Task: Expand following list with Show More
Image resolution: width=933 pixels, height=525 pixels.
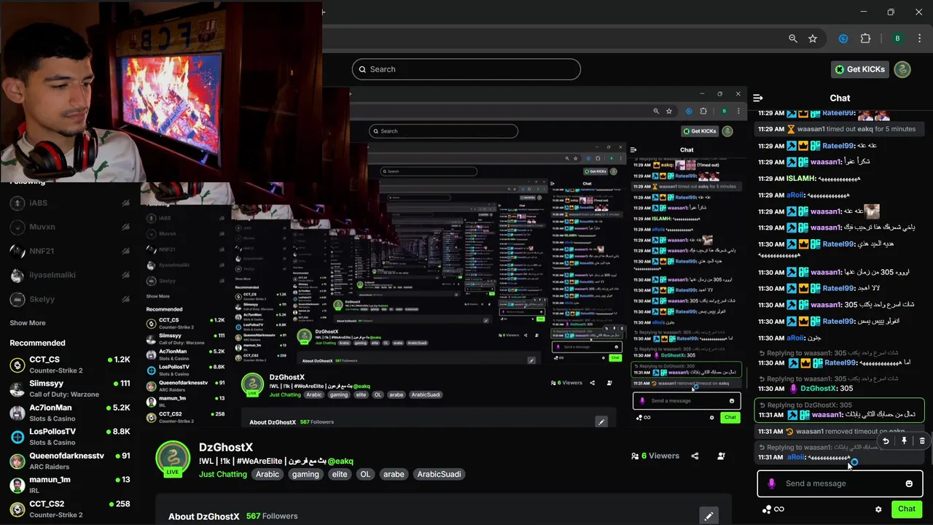Action: click(x=28, y=323)
